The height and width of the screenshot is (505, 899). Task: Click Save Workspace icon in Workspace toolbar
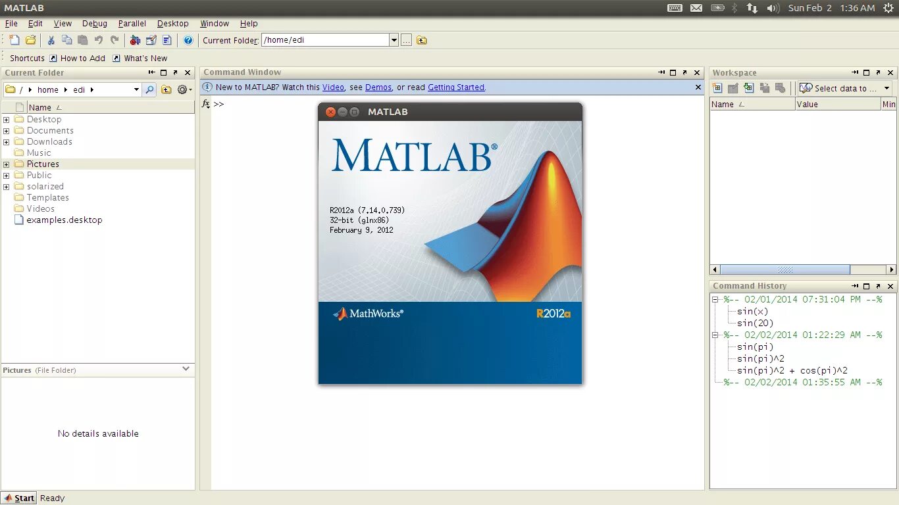[x=765, y=88]
